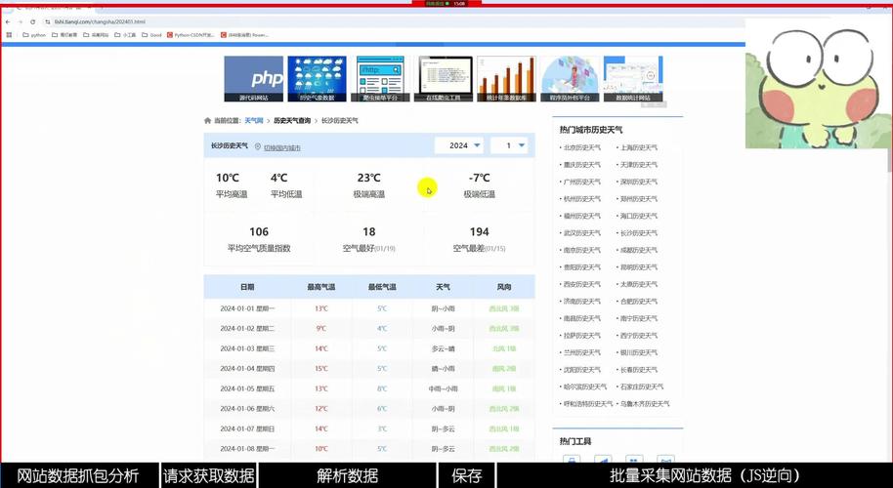
Task: Open 长春历史天气 link
Action: (638, 369)
